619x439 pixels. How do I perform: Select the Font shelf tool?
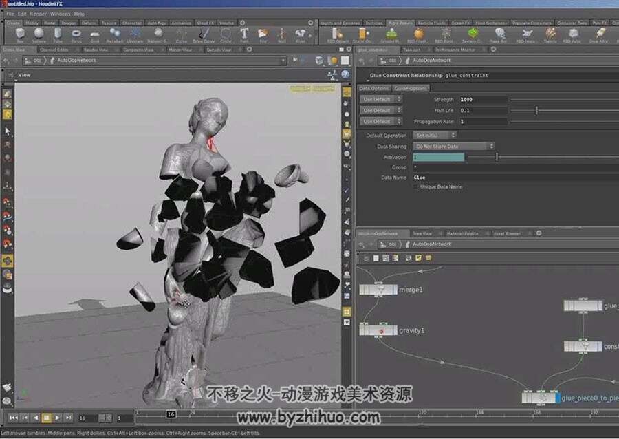244,36
